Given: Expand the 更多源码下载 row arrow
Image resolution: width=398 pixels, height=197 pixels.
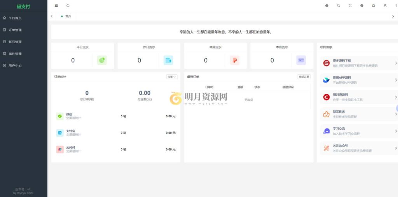Looking at the screenshot, I should tap(396, 63).
